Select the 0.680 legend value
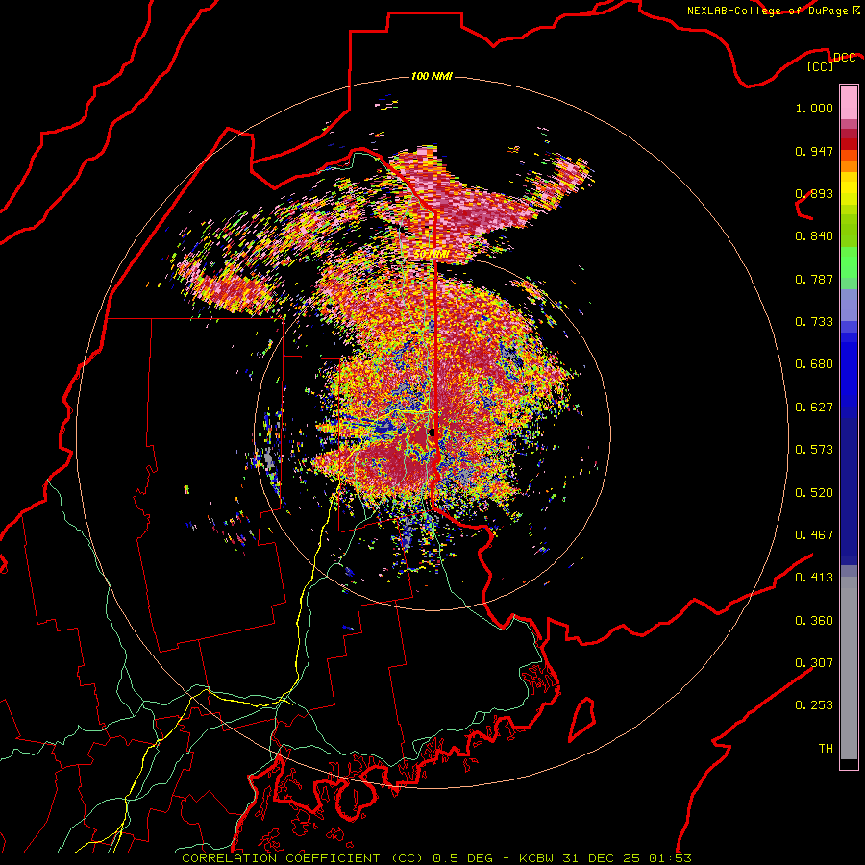865x865 pixels. tap(814, 364)
